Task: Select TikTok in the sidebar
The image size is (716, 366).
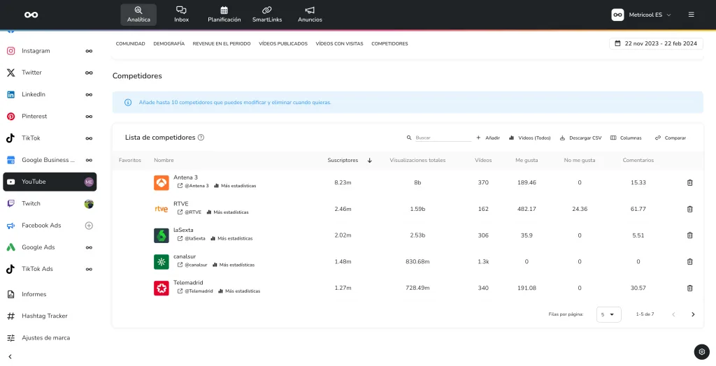Action: click(50, 138)
